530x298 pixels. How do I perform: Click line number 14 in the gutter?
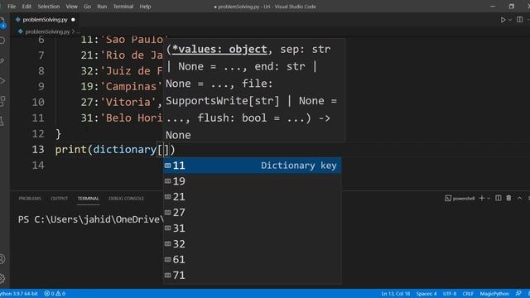(x=38, y=166)
